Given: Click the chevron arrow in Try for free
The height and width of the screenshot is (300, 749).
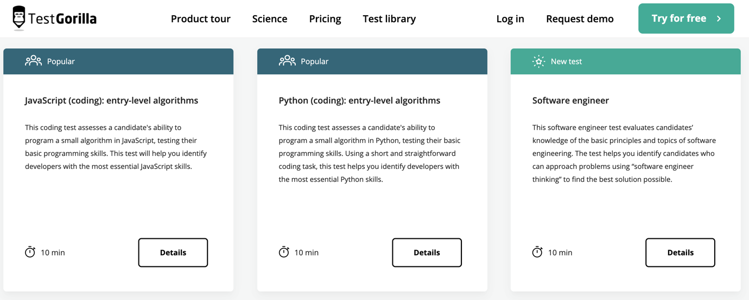Looking at the screenshot, I should [x=719, y=18].
